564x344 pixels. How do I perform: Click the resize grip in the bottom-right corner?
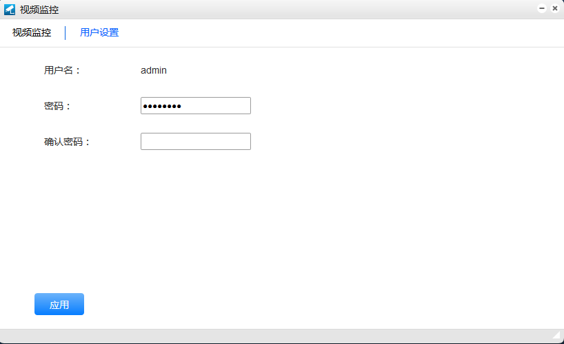coord(556,336)
